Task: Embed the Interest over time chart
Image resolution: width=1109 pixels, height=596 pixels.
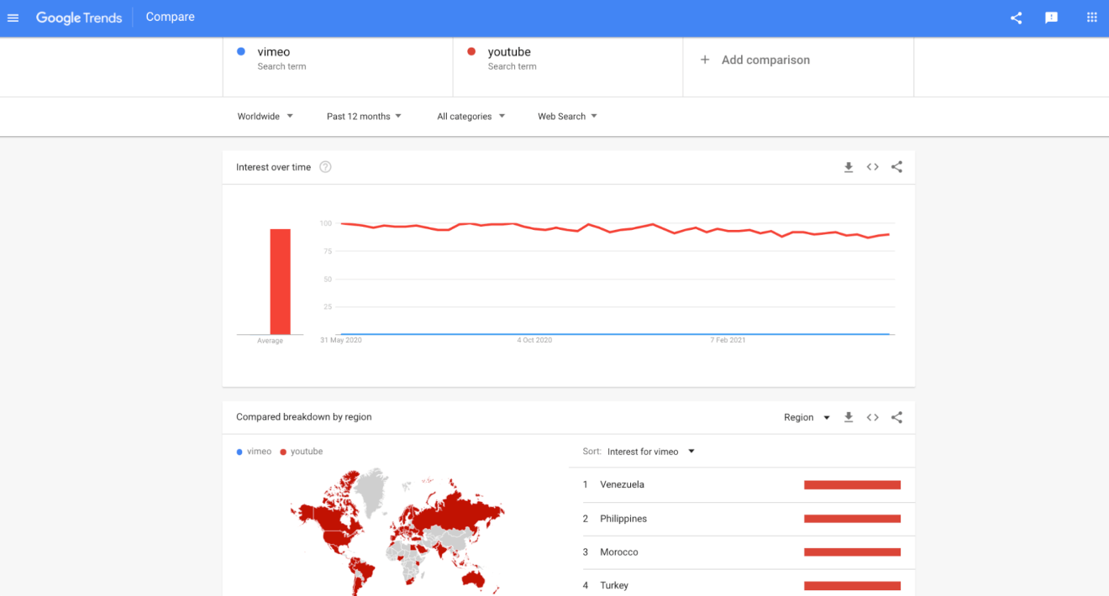Action: (x=873, y=167)
